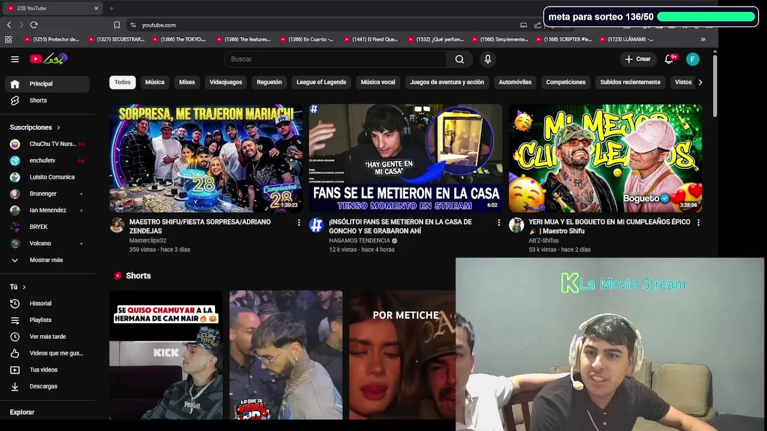
Task: Show more filter chips with right arrow
Action: [700, 82]
